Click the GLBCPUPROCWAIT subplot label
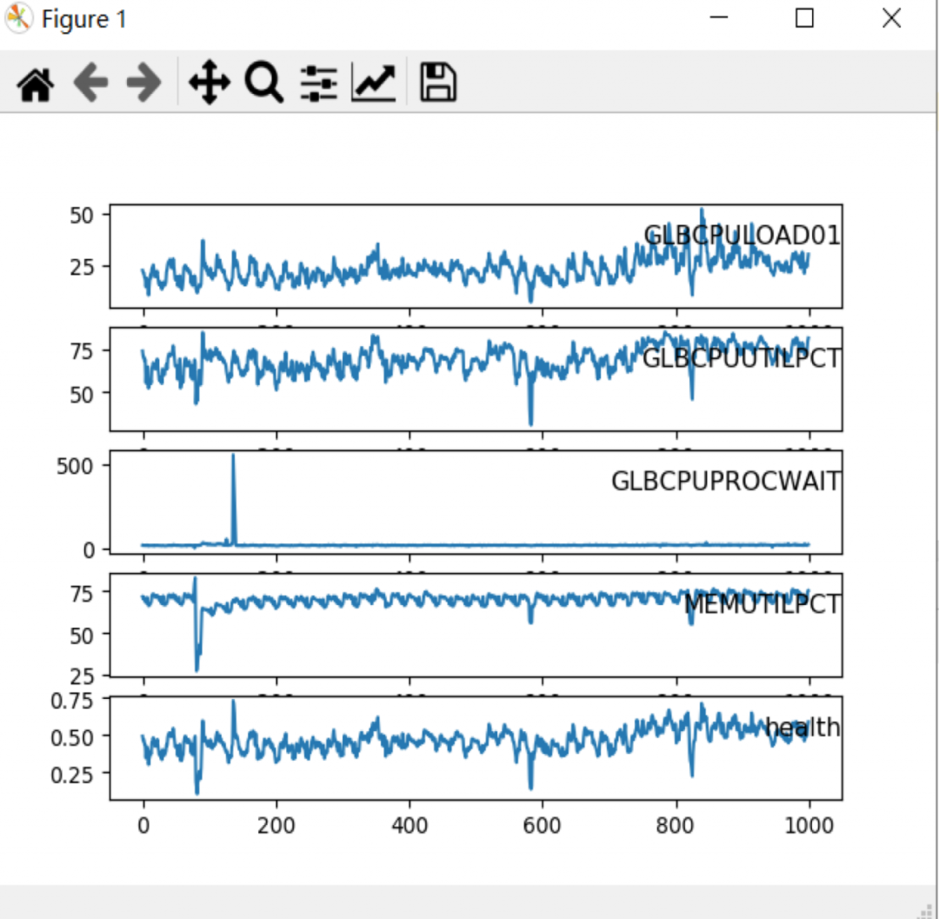 [x=725, y=481]
